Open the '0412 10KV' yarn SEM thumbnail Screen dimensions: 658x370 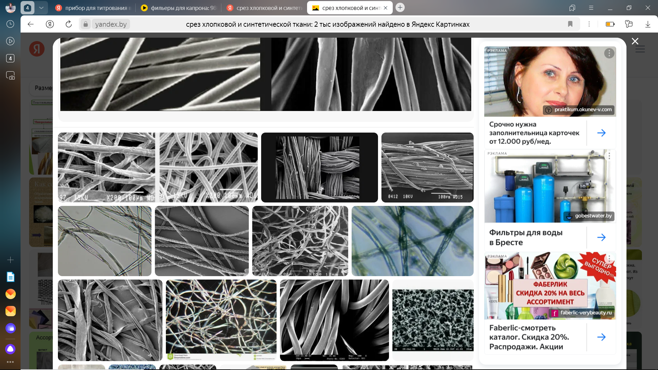pyautogui.click(x=427, y=168)
